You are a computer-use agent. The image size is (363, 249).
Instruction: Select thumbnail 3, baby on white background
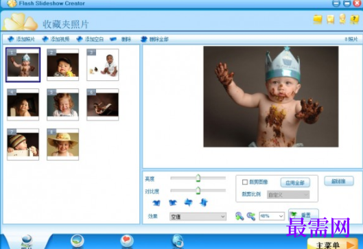coord(102,64)
